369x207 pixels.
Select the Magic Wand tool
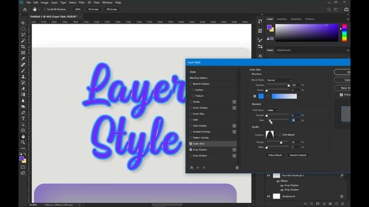click(x=23, y=41)
